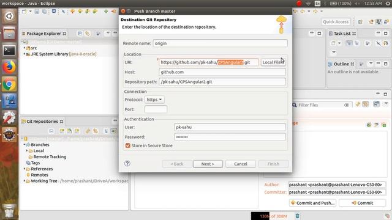Screen dimensions: 392x220
Task: Open the Trash dock icon
Action: [9, 211]
